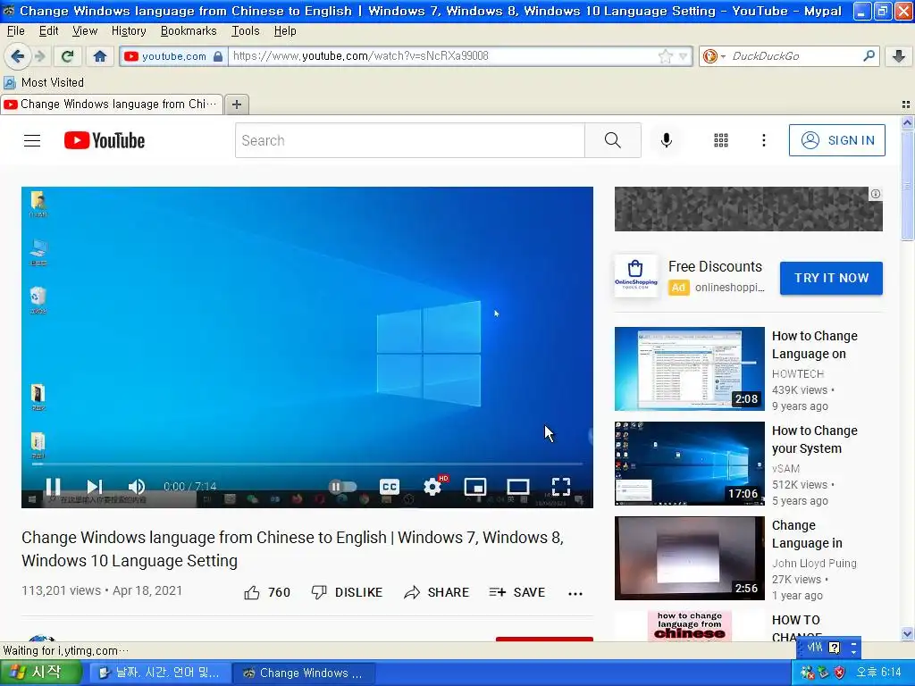Click the language bar help icon
This screenshot has height=686, width=915.
[x=834, y=648]
